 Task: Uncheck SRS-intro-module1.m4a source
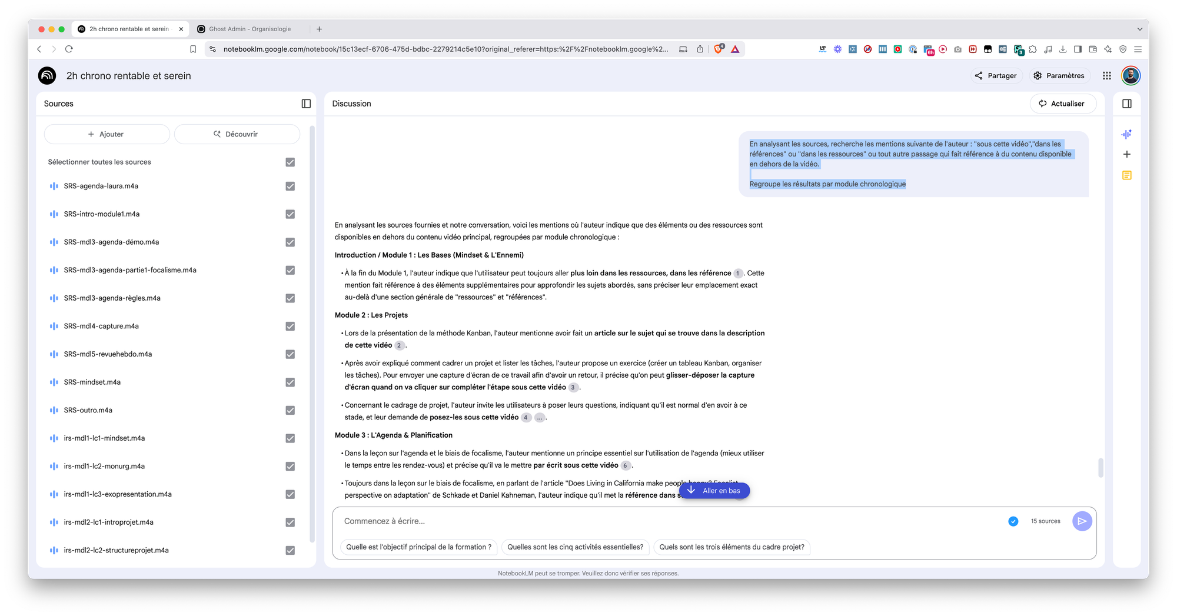click(290, 214)
